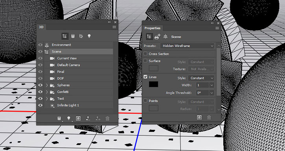Viewport: 285px width, 151px height.
Task: Collapse the Properties panel to icons
Action: click(x=212, y=23)
